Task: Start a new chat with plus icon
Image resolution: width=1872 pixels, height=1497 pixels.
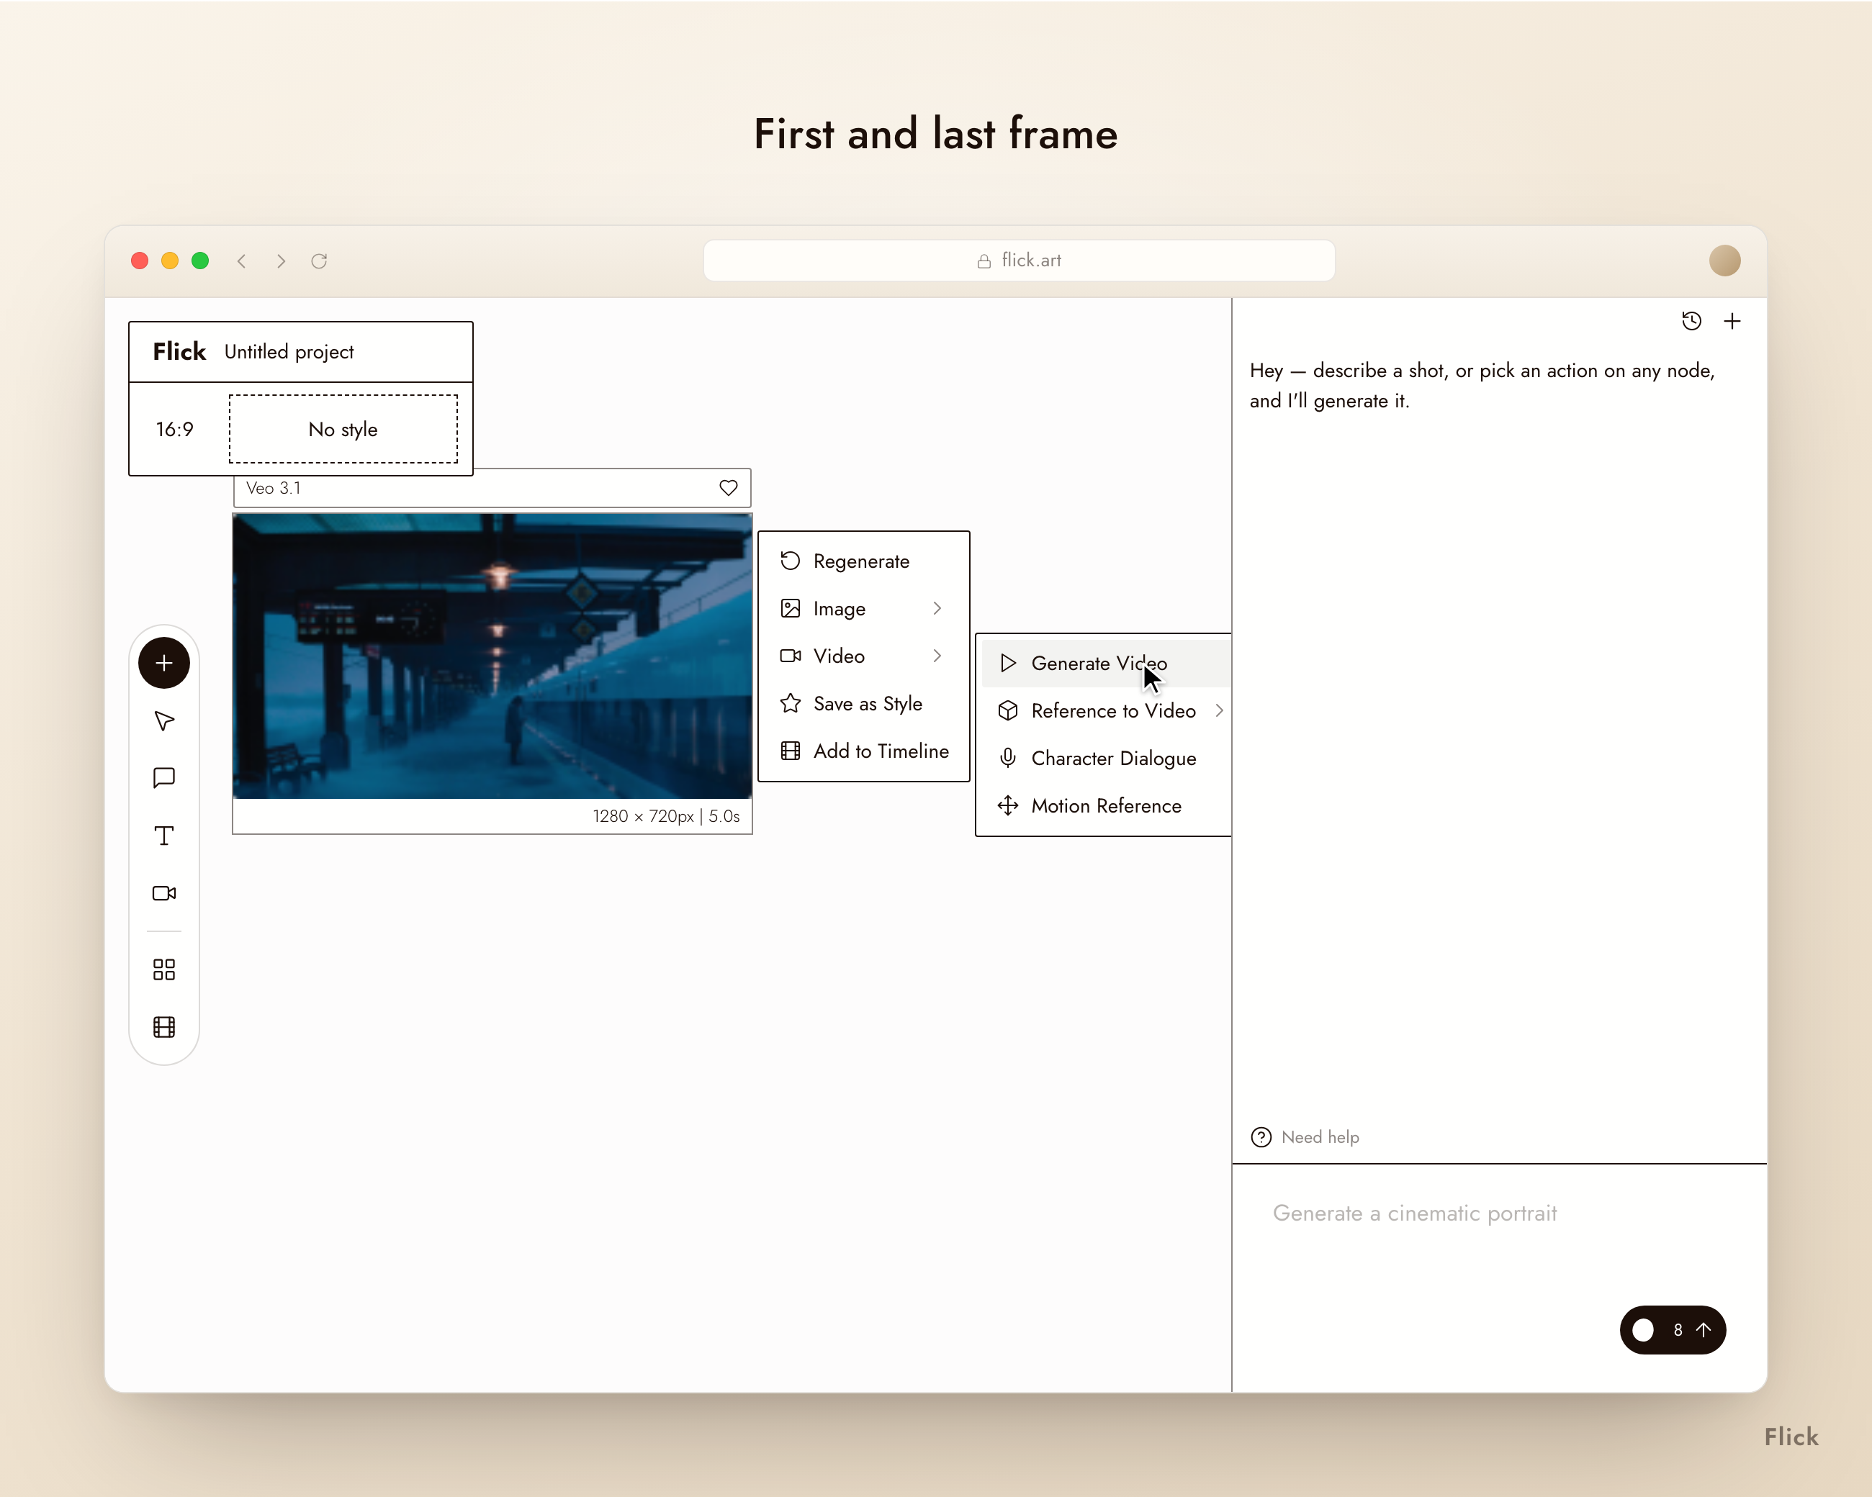Action: coord(1732,321)
